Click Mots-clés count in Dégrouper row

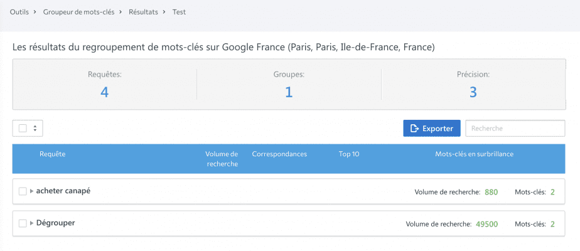tap(552, 224)
